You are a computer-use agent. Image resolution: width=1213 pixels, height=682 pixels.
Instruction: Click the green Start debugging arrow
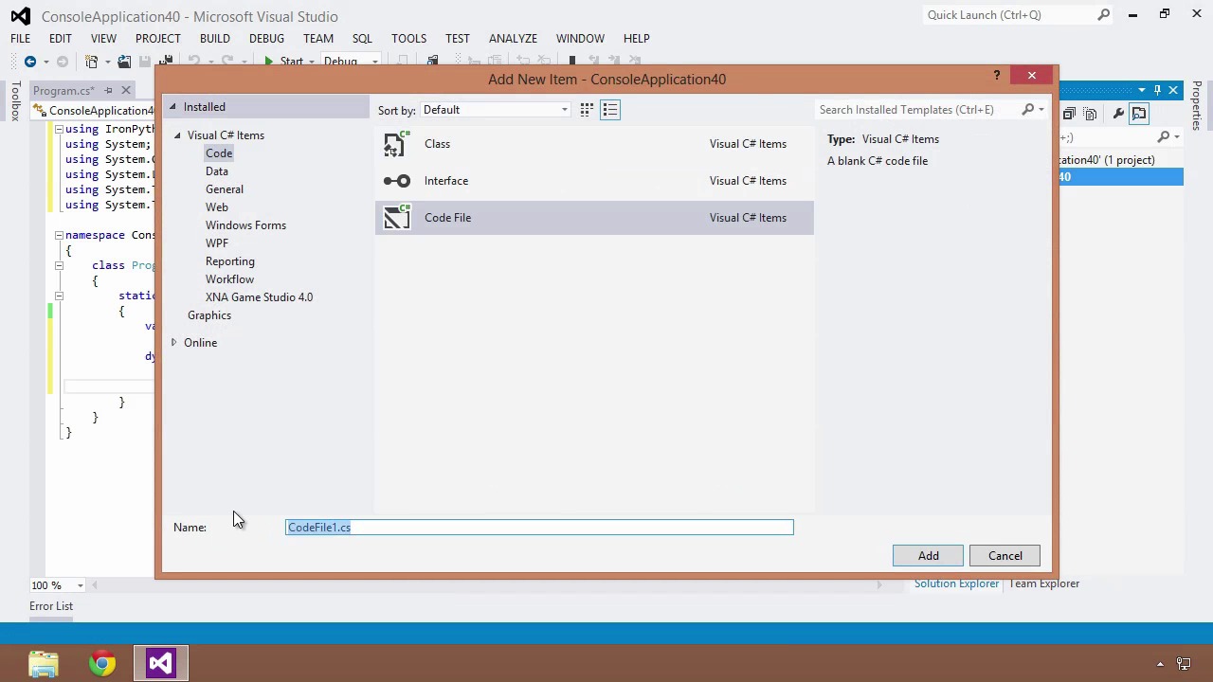click(269, 62)
